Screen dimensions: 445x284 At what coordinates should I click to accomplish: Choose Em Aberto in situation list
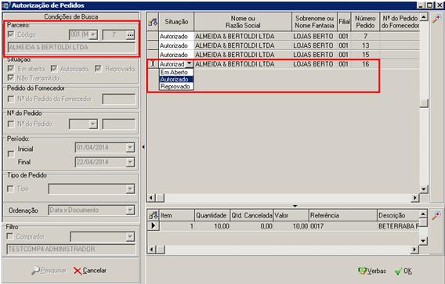(176, 72)
